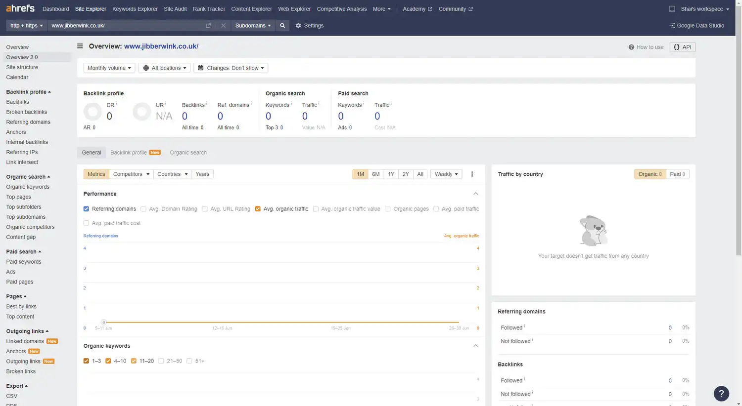Enable Avg. Domain Rating checkbox
Screen dimensions: 742x406
(143, 209)
